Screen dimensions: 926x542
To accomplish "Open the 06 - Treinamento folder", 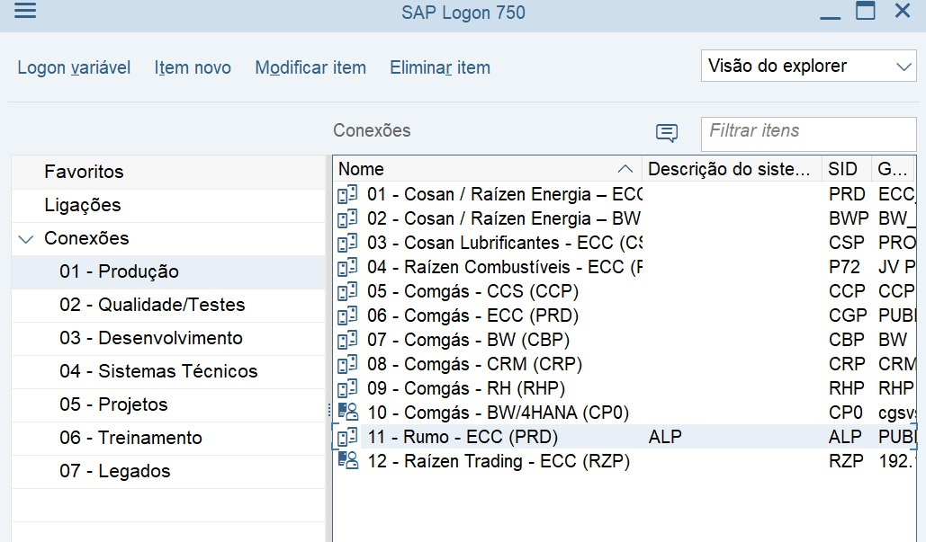I will [168, 438].
